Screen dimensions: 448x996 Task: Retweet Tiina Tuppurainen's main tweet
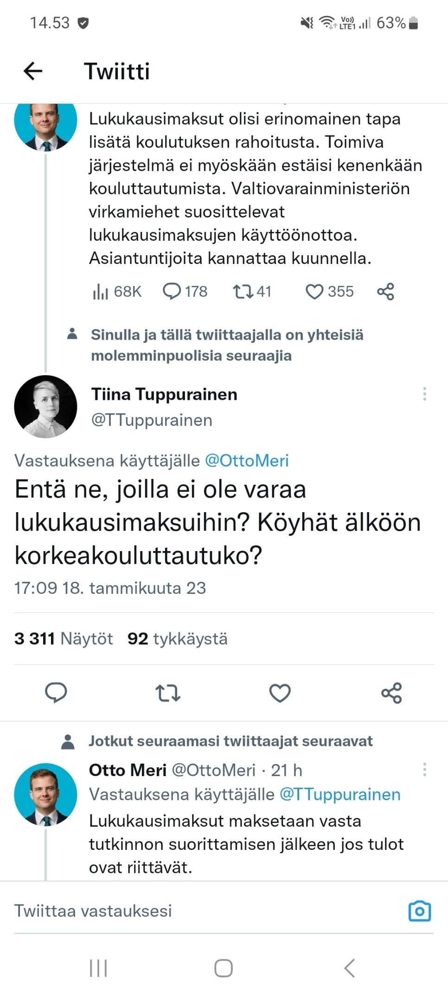click(x=167, y=693)
